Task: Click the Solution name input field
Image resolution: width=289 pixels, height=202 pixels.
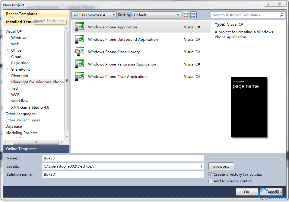Action: tap(123, 174)
